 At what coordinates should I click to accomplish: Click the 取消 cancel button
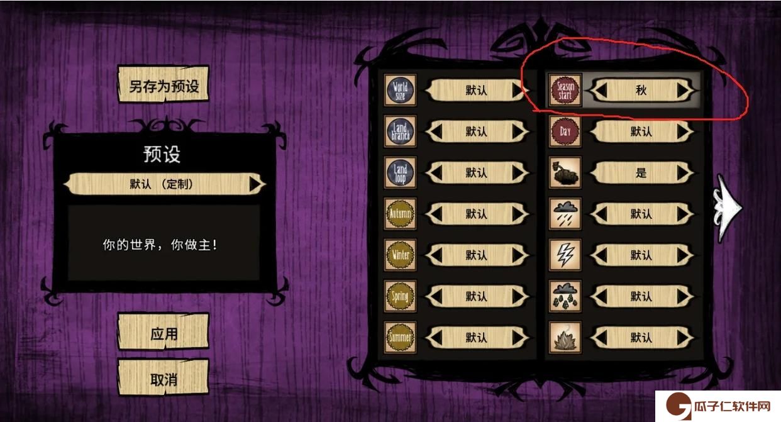pos(163,379)
